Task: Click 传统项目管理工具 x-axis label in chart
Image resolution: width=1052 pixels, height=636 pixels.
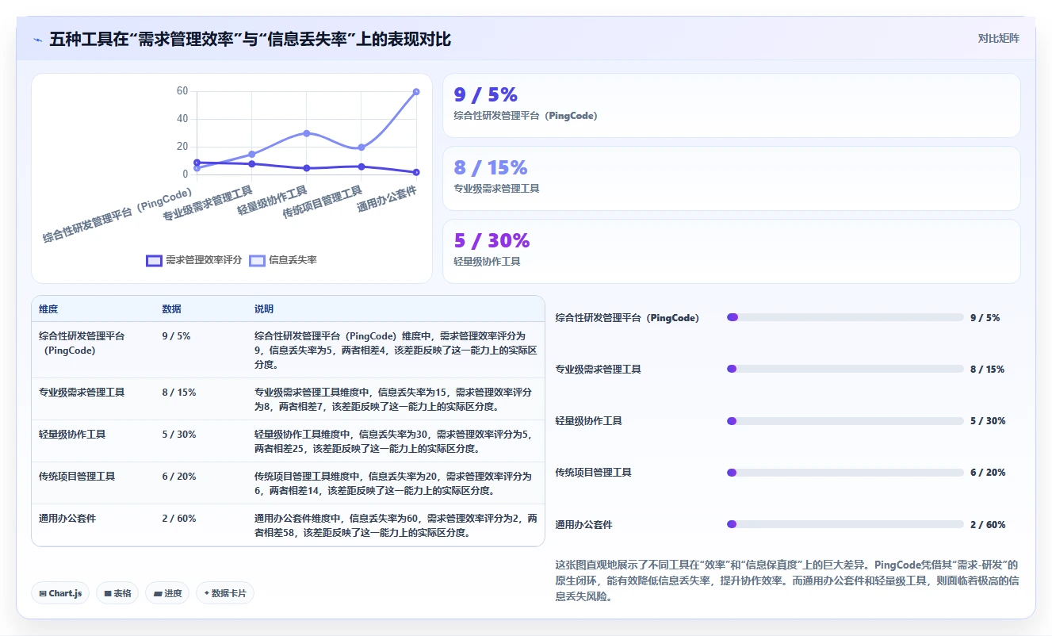Action: (323, 202)
